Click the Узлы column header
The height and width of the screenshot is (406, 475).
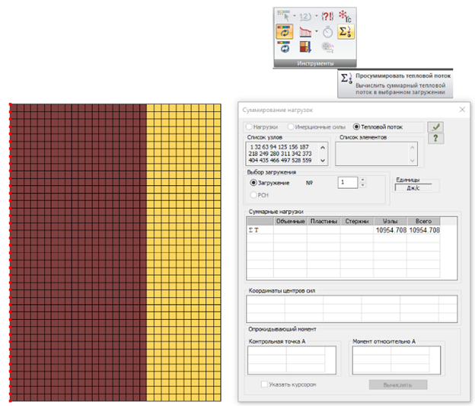coord(390,221)
